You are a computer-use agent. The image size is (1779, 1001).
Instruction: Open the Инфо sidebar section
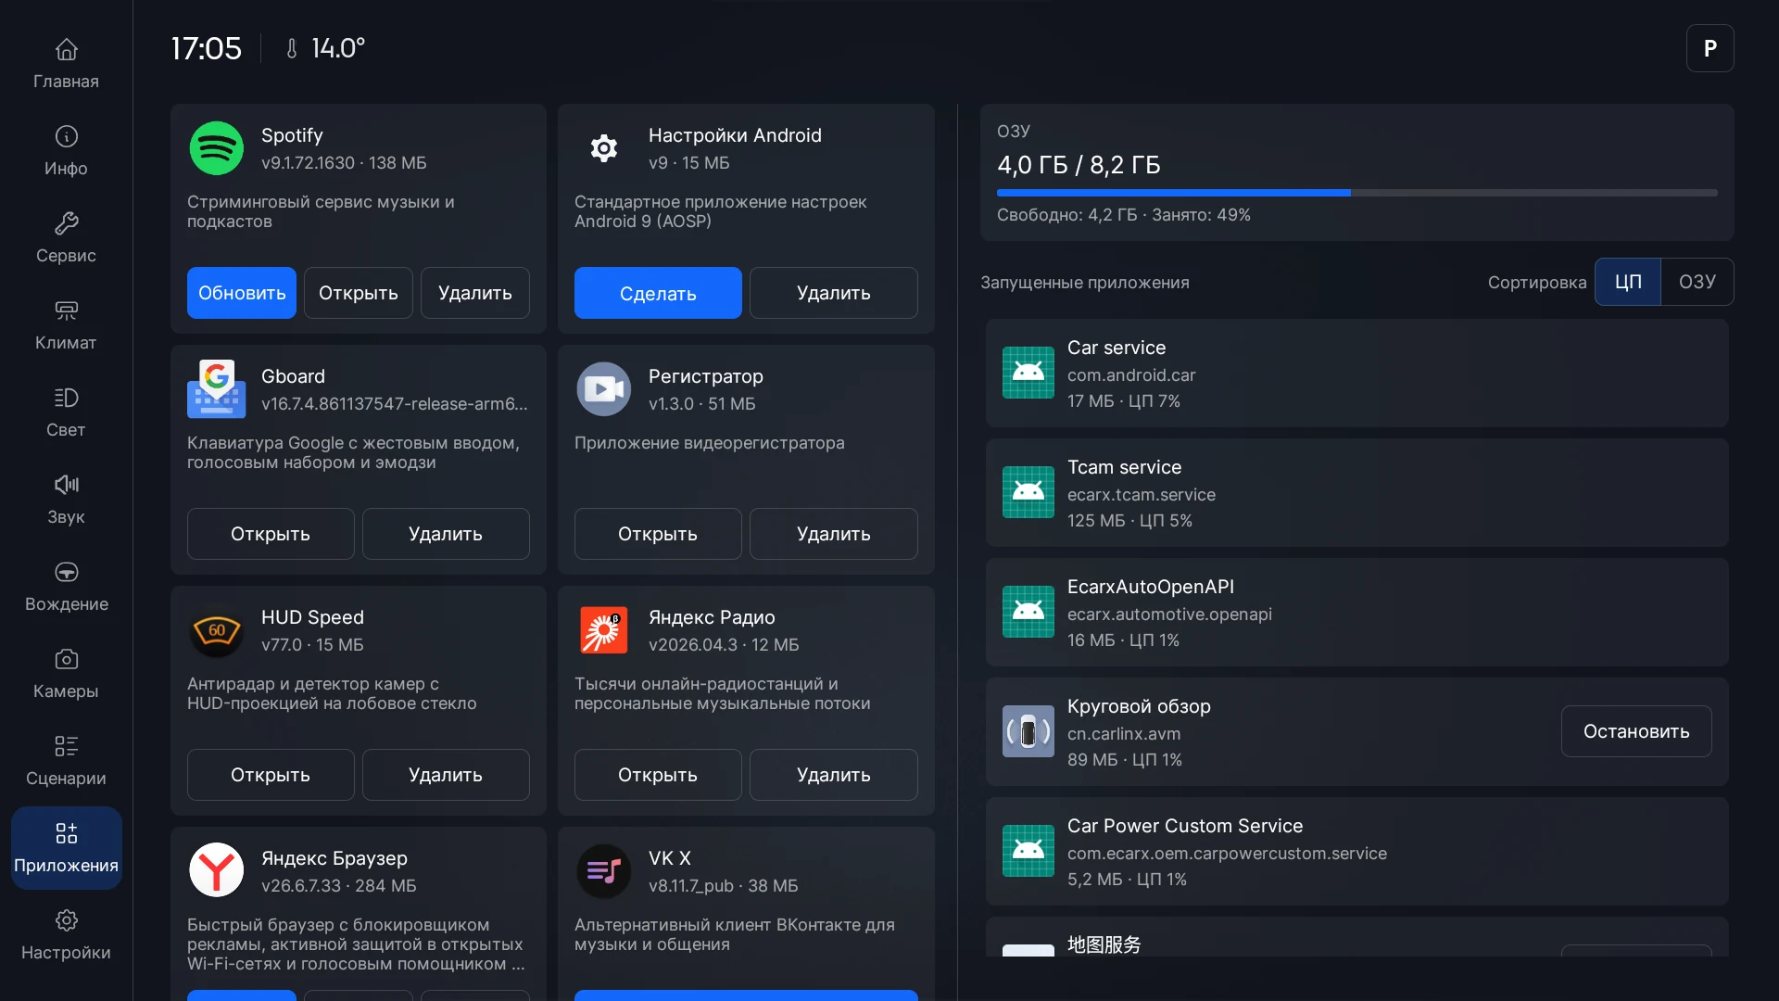66,150
